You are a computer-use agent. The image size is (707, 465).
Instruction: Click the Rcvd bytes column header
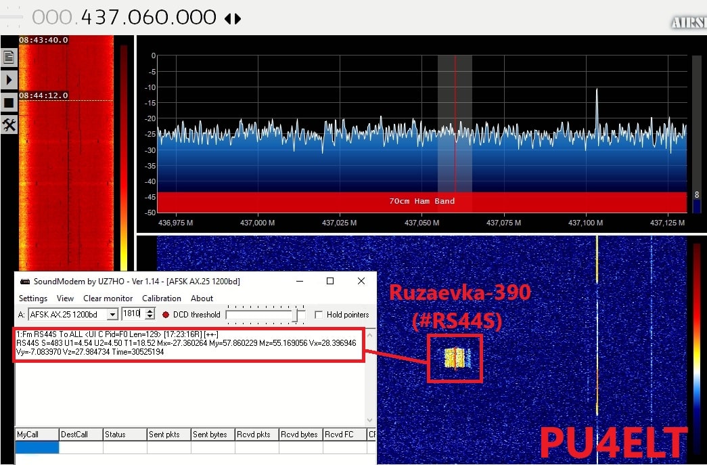point(301,435)
